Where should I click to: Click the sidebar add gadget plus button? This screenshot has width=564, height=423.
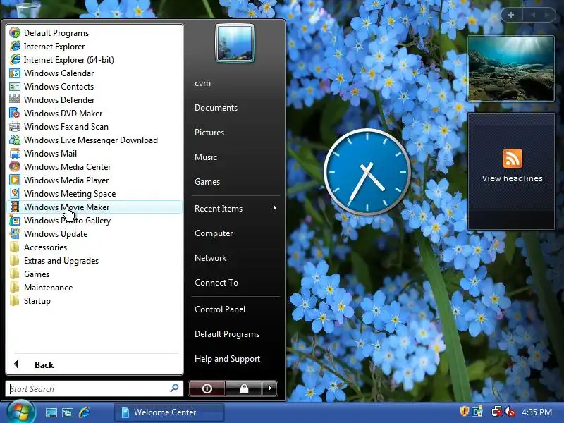(x=510, y=15)
